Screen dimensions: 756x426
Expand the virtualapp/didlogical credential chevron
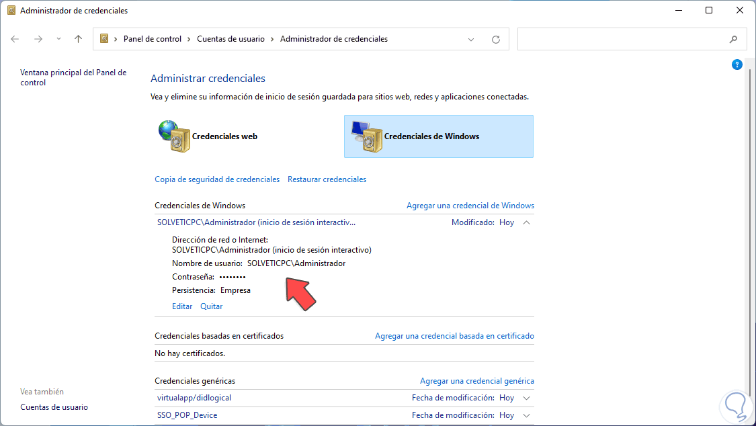pos(526,398)
